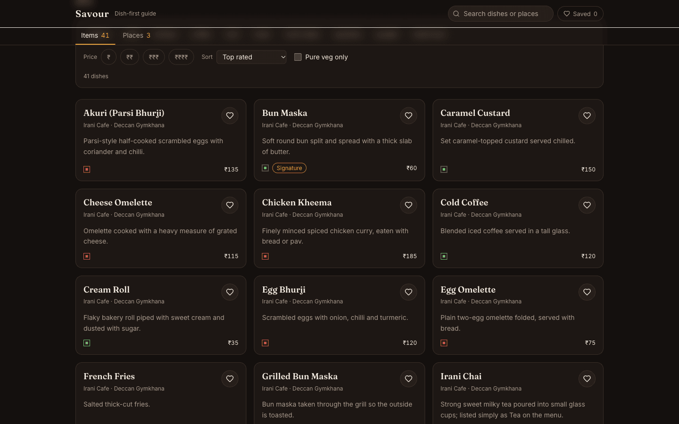Image resolution: width=679 pixels, height=424 pixels.
Task: Favorite Cold Coffee using heart icon
Action: click(x=587, y=205)
